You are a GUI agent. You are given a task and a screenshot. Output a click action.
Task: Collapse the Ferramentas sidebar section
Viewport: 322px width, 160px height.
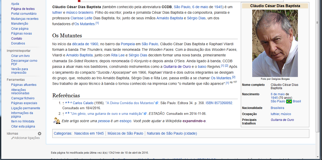(x=16, y=80)
